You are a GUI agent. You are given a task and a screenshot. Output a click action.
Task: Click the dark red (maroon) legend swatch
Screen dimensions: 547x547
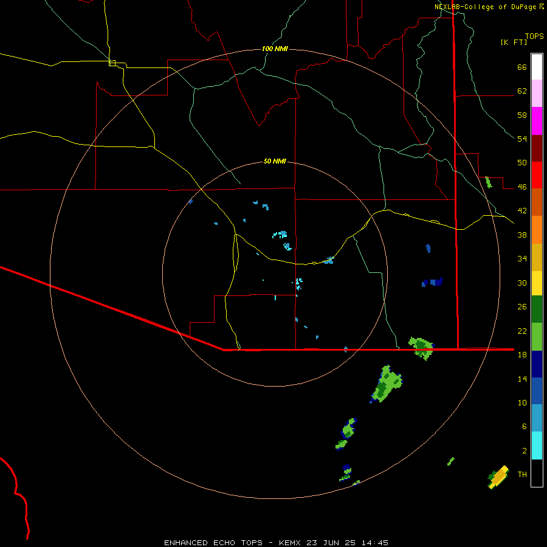pyautogui.click(x=537, y=148)
